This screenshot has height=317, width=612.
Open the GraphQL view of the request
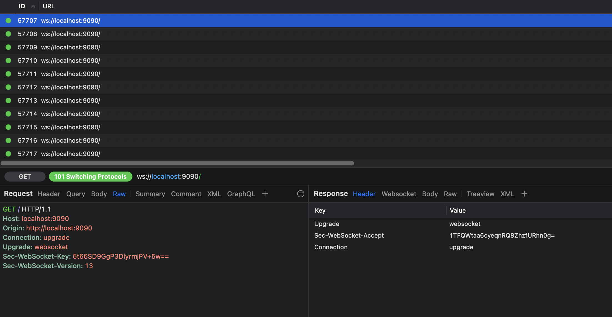(241, 194)
